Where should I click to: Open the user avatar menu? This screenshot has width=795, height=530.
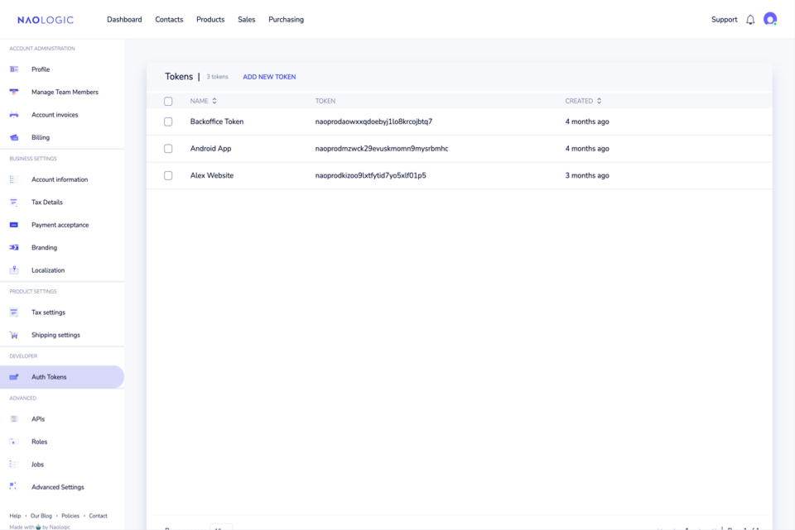pos(770,19)
